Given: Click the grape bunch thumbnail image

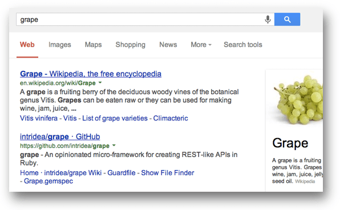Looking at the screenshot, I should [298, 99].
